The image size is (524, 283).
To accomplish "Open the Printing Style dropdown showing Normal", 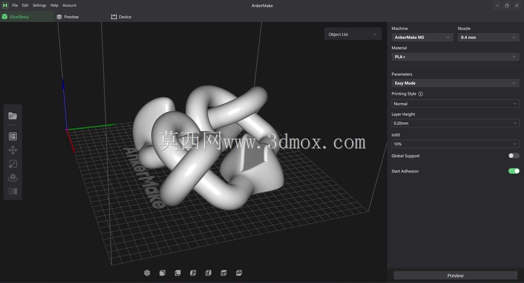I will [x=455, y=104].
